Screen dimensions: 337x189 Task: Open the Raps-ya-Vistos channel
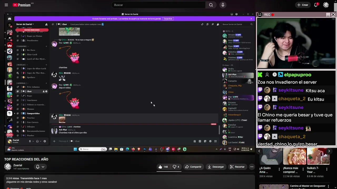click(32, 36)
